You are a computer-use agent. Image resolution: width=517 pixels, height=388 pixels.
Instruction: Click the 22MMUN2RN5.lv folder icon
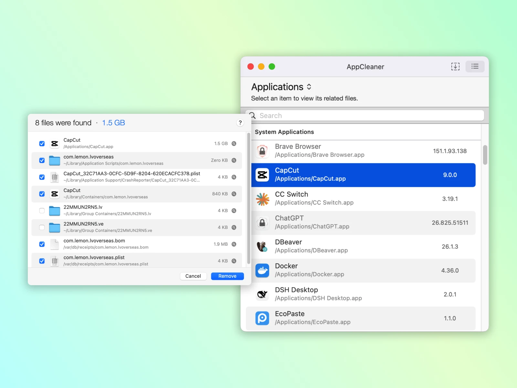pos(55,211)
